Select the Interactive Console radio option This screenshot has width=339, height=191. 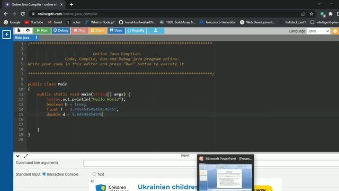pos(44,174)
